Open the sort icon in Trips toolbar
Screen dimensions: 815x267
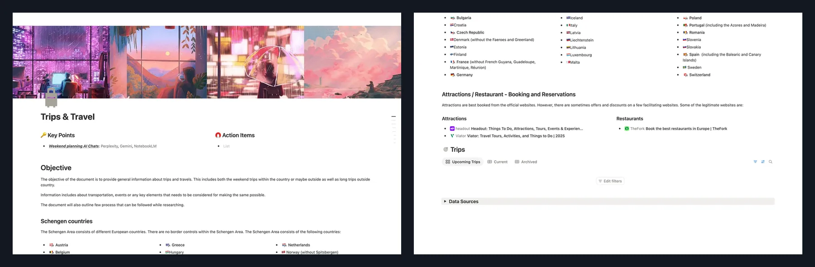point(763,162)
